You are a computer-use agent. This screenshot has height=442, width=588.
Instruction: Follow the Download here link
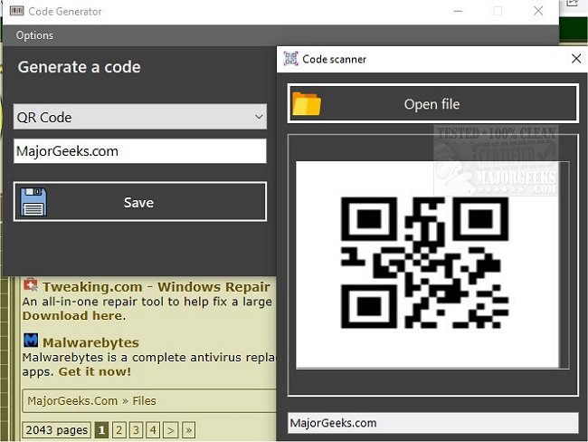(72, 316)
